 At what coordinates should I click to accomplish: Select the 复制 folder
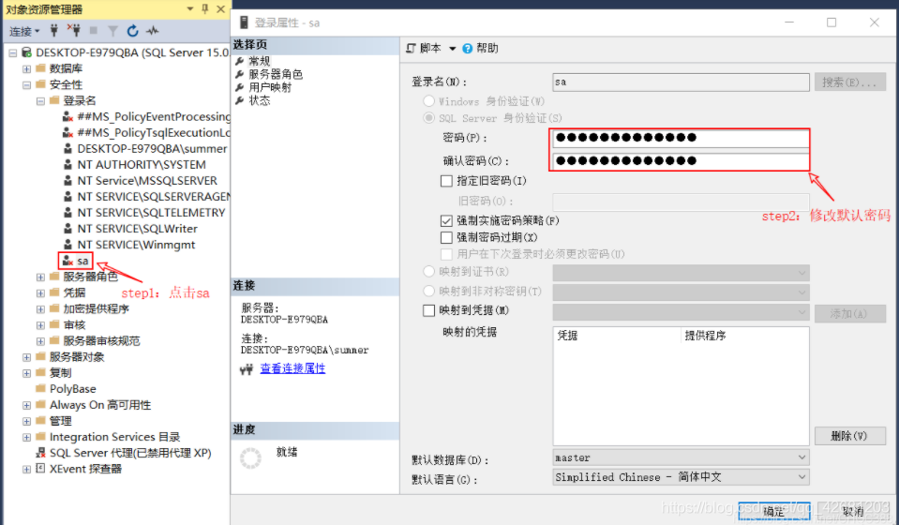(60, 373)
